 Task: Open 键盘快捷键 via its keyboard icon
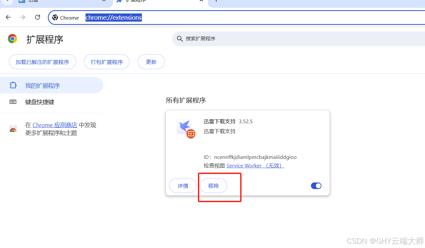pyautogui.click(x=13, y=102)
